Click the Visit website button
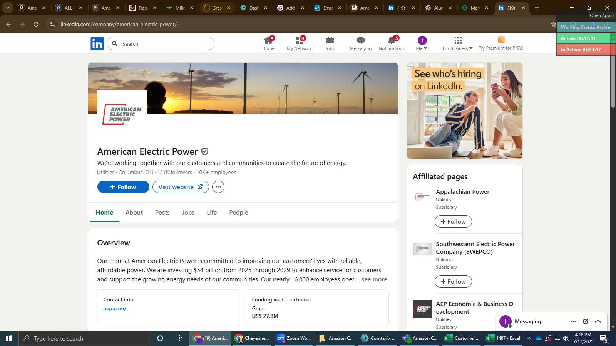The height and width of the screenshot is (346, 616). [181, 187]
